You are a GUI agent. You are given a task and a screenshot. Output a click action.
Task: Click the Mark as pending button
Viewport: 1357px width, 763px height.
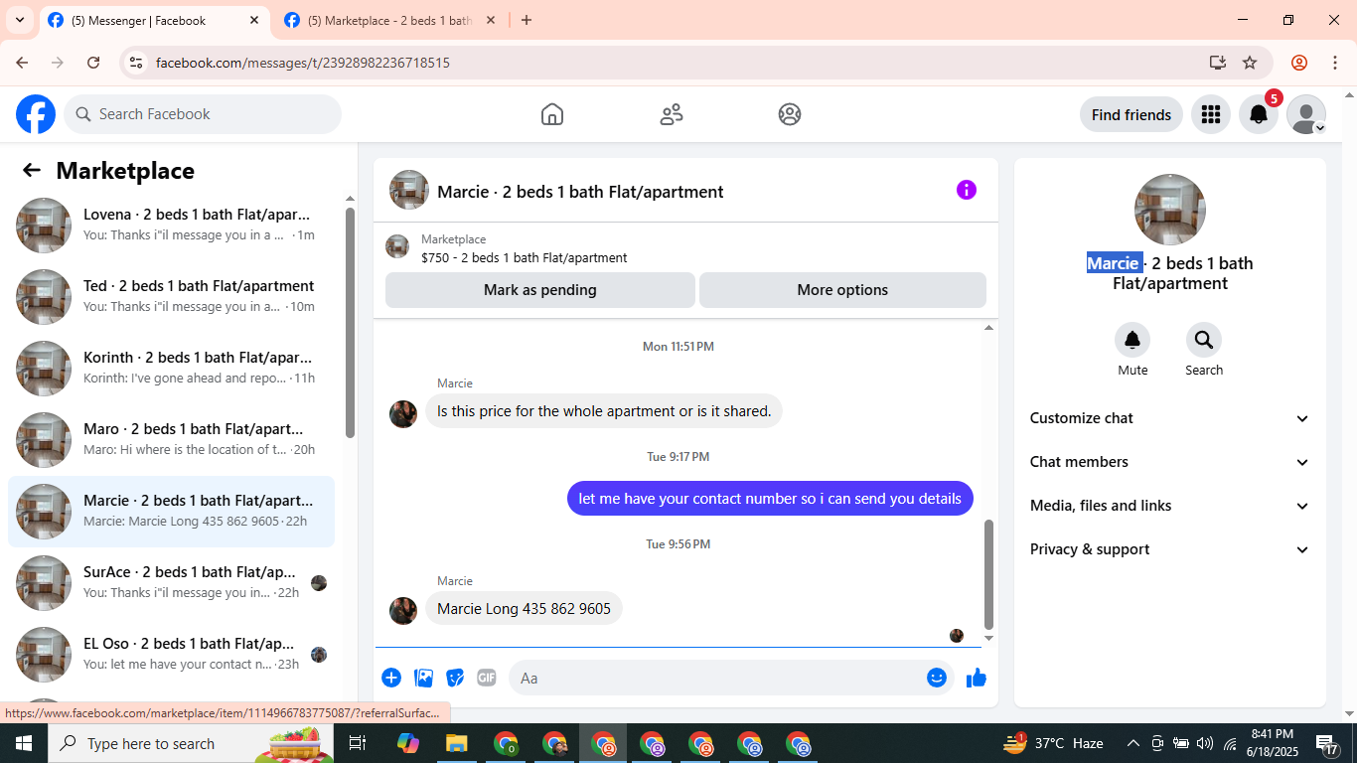540,290
